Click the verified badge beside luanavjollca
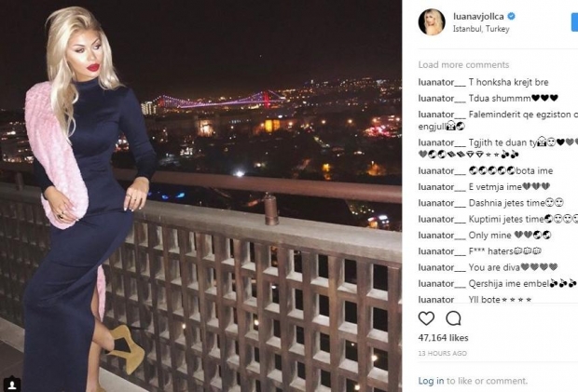 coord(511,16)
